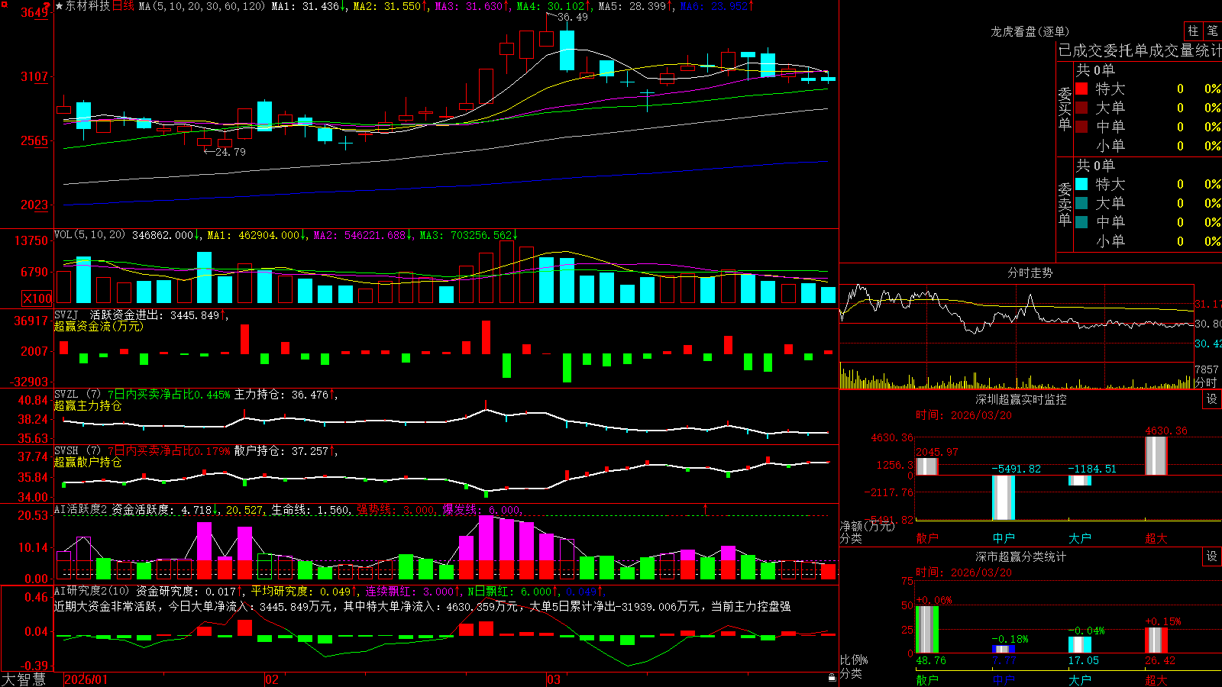Click the 散户 category label under realtime monitor

tap(927, 538)
